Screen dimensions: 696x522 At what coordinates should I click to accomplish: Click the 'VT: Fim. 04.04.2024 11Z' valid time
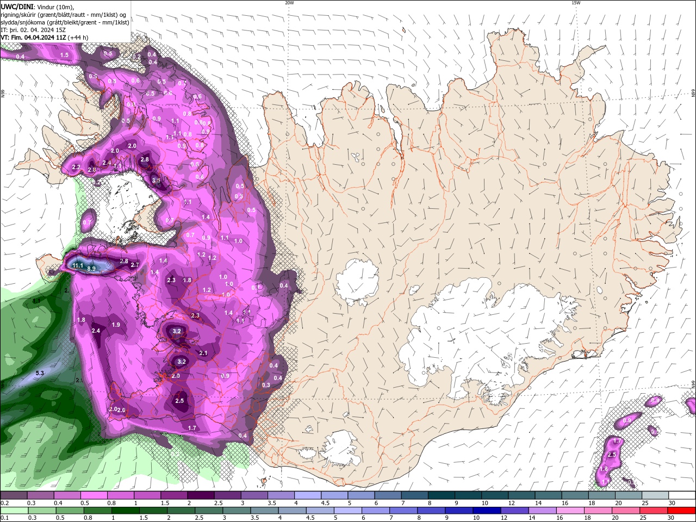pyautogui.click(x=34, y=38)
